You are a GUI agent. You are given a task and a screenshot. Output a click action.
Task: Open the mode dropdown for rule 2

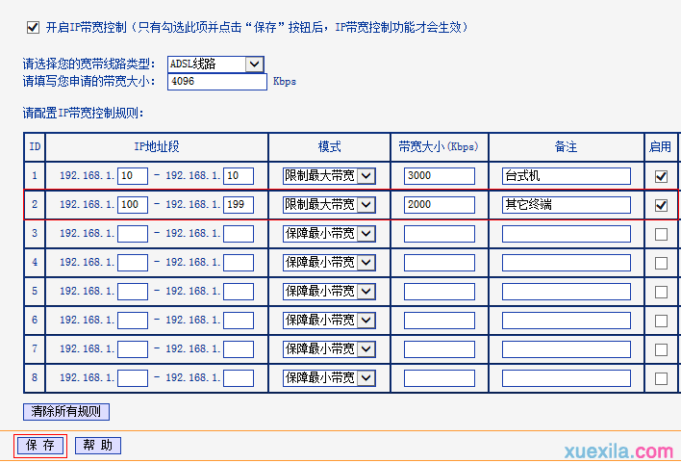tap(329, 204)
